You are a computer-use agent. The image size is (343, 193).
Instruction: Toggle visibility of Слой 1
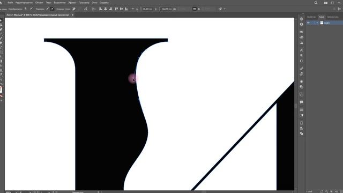click(309, 23)
